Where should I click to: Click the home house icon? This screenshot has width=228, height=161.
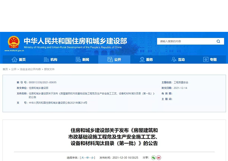(x=14, y=59)
